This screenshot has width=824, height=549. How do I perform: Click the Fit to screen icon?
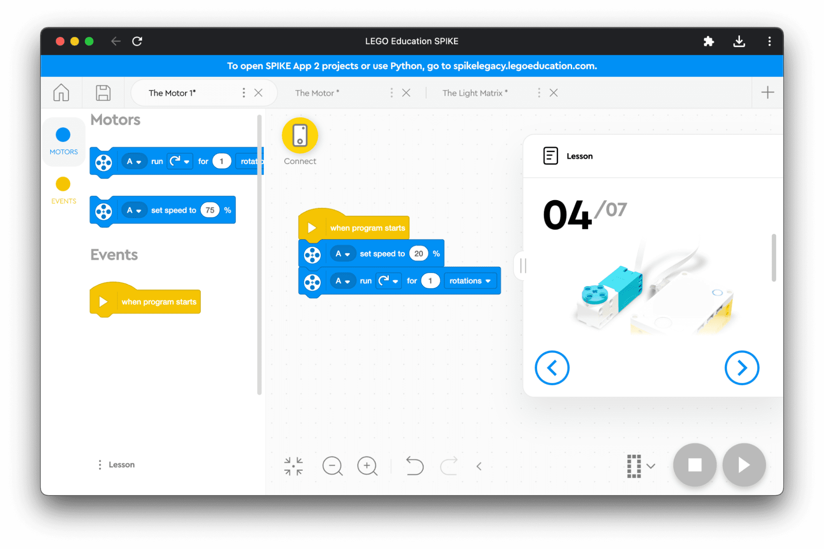[x=293, y=466]
